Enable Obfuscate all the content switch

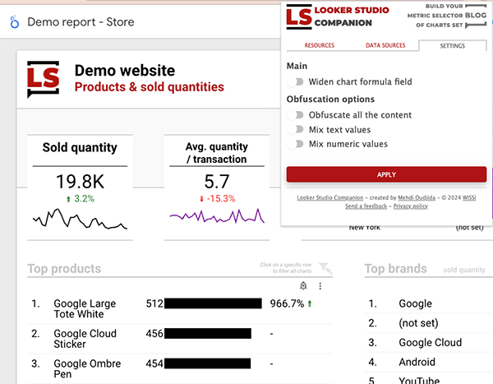point(295,115)
